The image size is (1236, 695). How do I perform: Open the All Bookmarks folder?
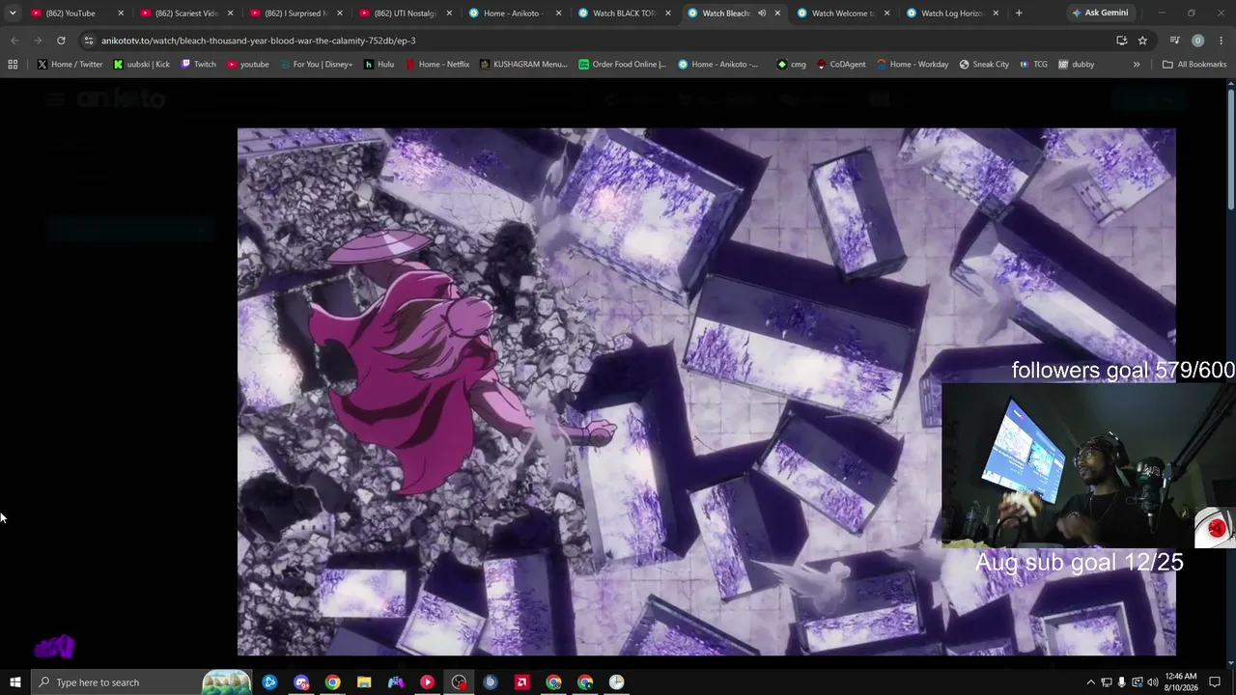click(1194, 64)
